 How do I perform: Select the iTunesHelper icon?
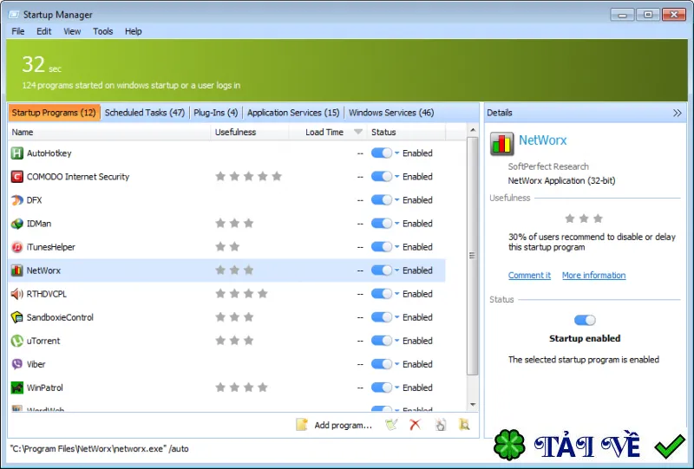pos(16,247)
